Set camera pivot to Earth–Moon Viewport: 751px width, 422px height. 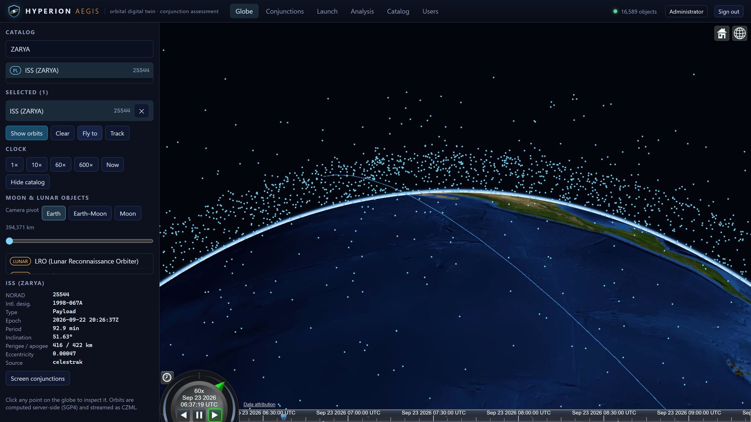90,213
